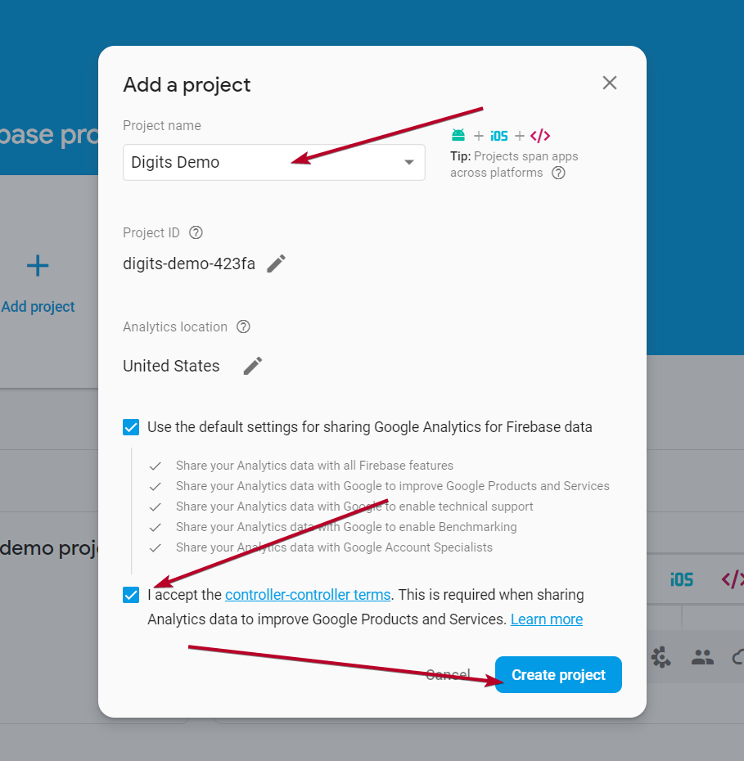This screenshot has height=761, width=744.
Task: Open the Analytics location help icon
Action: point(243,326)
